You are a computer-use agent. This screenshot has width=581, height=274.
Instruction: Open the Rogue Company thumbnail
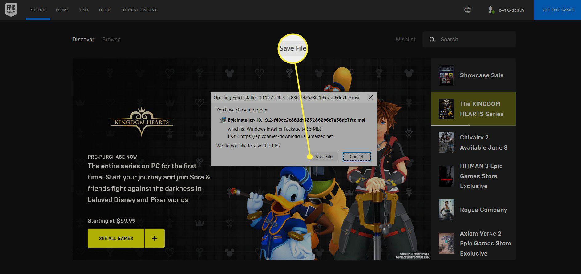point(446,210)
